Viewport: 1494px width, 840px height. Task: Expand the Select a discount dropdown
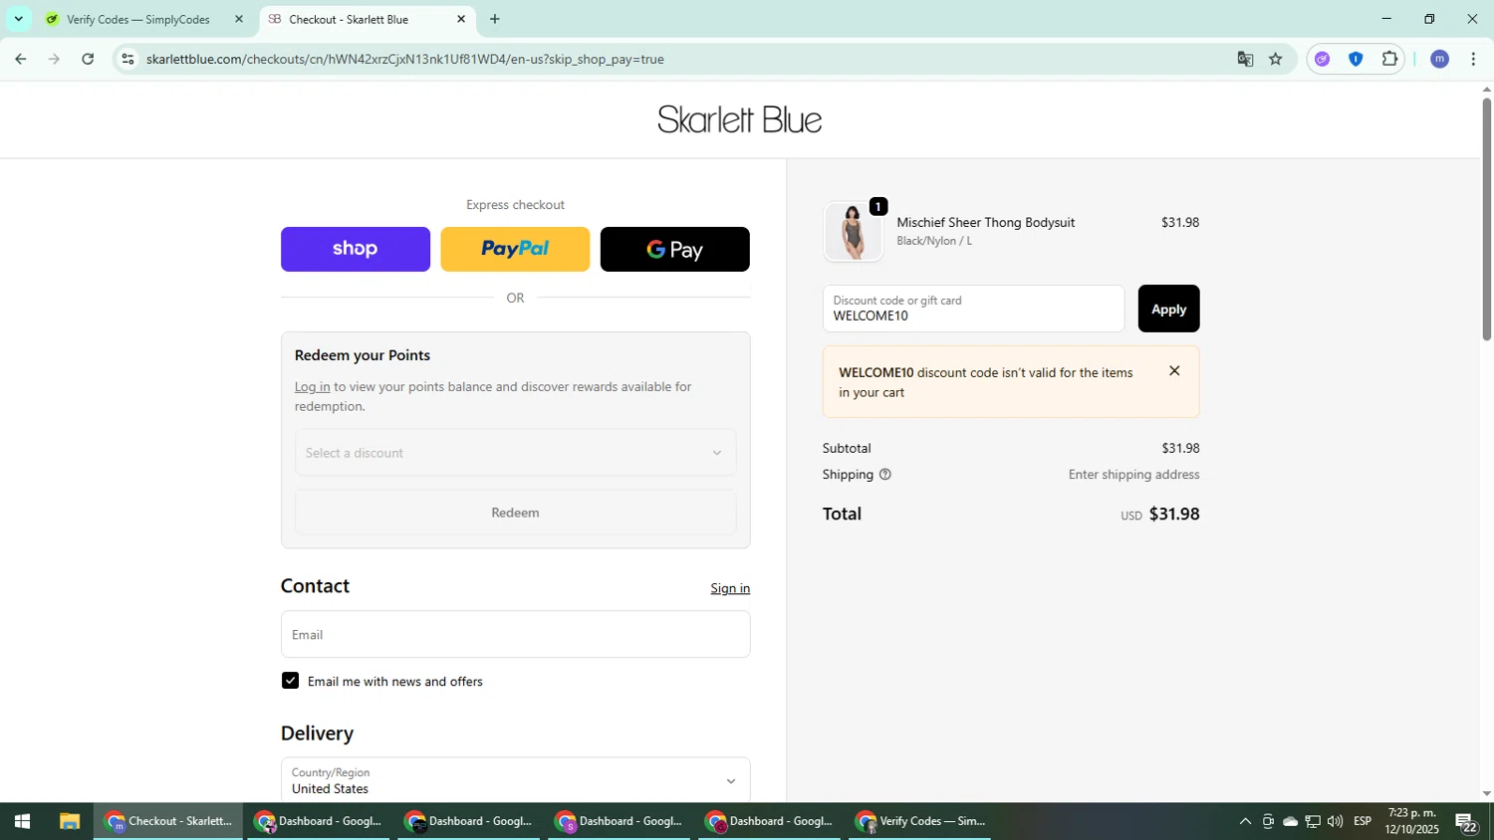coord(515,453)
